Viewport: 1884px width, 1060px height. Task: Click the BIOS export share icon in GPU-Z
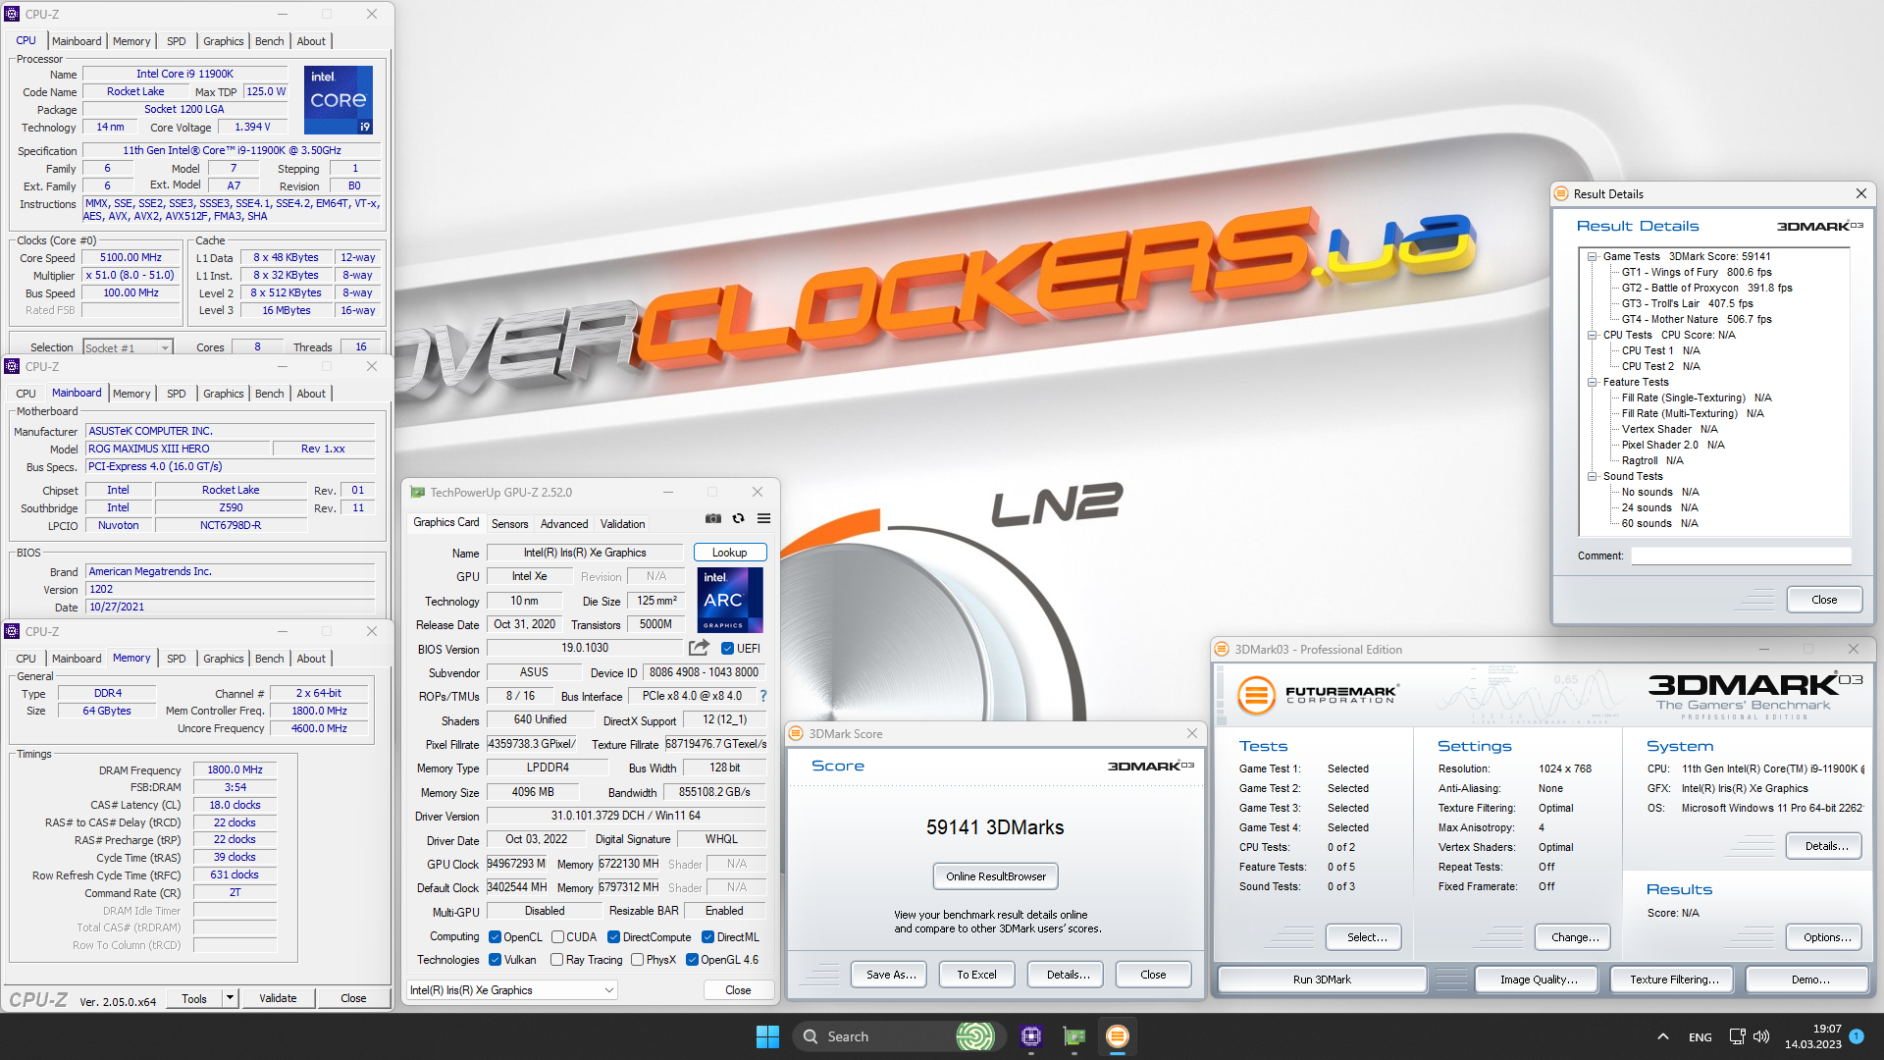(x=699, y=648)
